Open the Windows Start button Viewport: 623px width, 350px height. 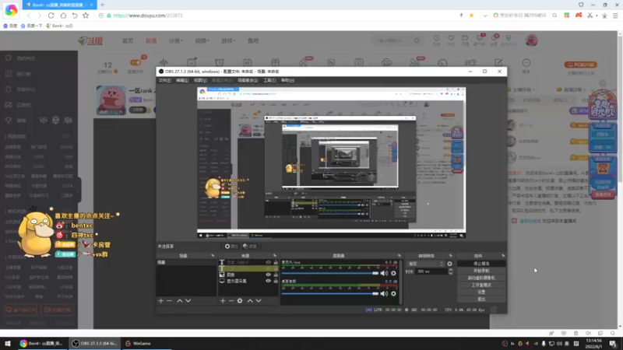(7, 343)
